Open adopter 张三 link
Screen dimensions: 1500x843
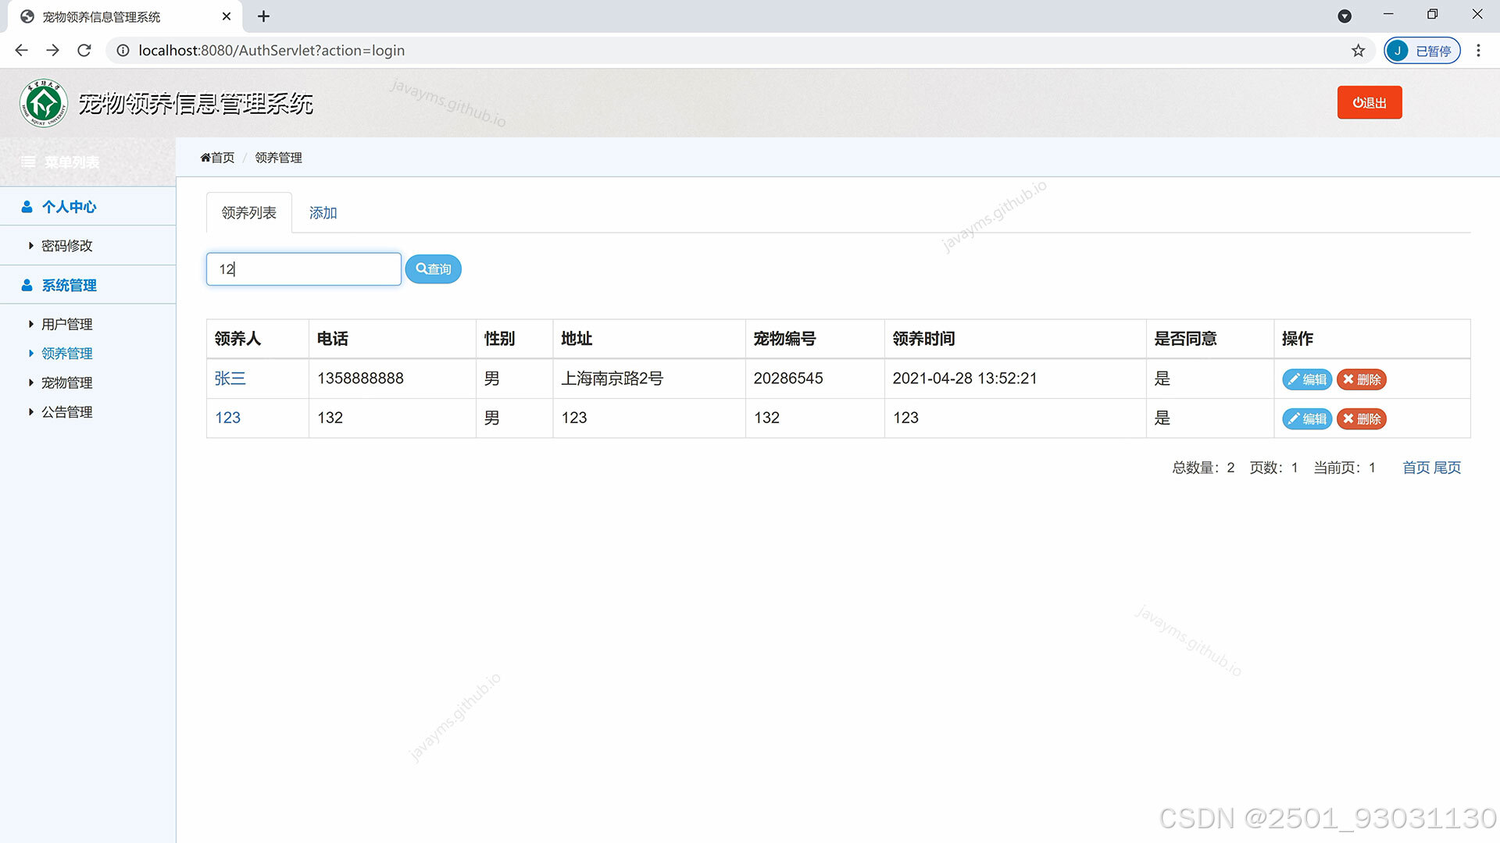[x=230, y=379]
